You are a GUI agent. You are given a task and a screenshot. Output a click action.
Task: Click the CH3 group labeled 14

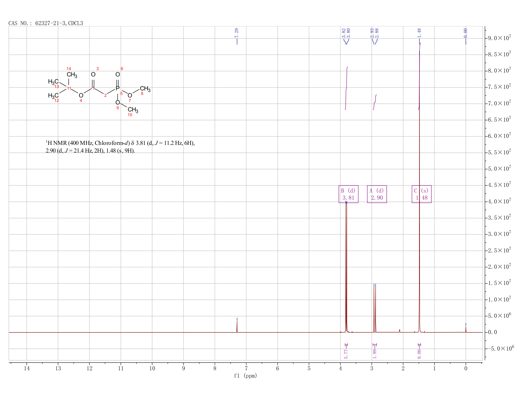(x=72, y=75)
